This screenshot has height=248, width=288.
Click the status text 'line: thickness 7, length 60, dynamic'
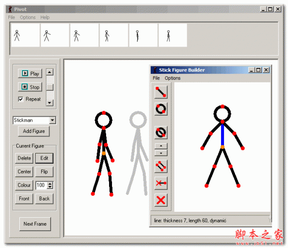(190, 220)
